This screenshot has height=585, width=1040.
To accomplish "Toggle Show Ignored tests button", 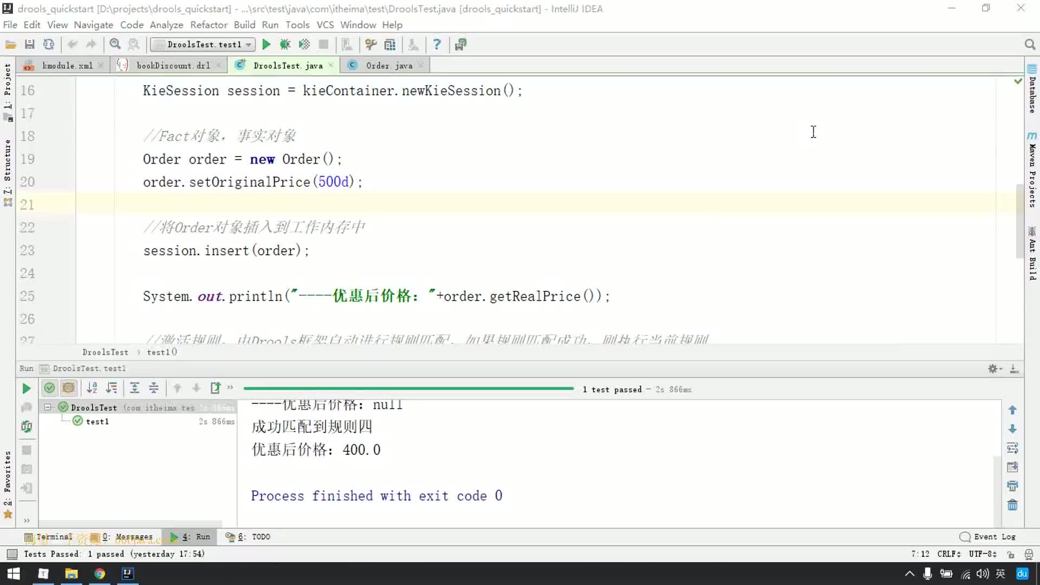I will [x=69, y=388].
